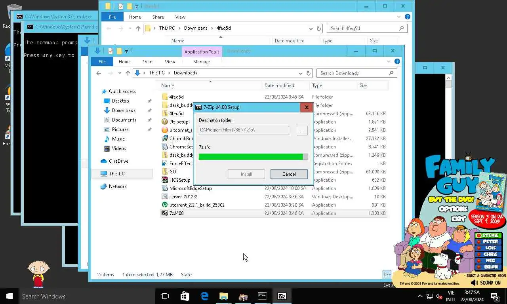Screen dimensions: 507x304
Task: Click the greyed Install button in 7-Zip Setup
Action: (x=246, y=174)
